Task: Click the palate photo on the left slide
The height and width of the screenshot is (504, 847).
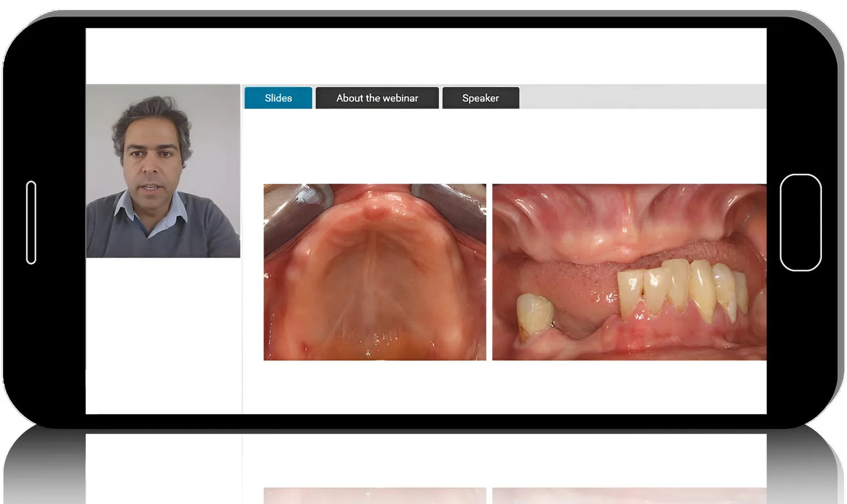Action: 375,273
